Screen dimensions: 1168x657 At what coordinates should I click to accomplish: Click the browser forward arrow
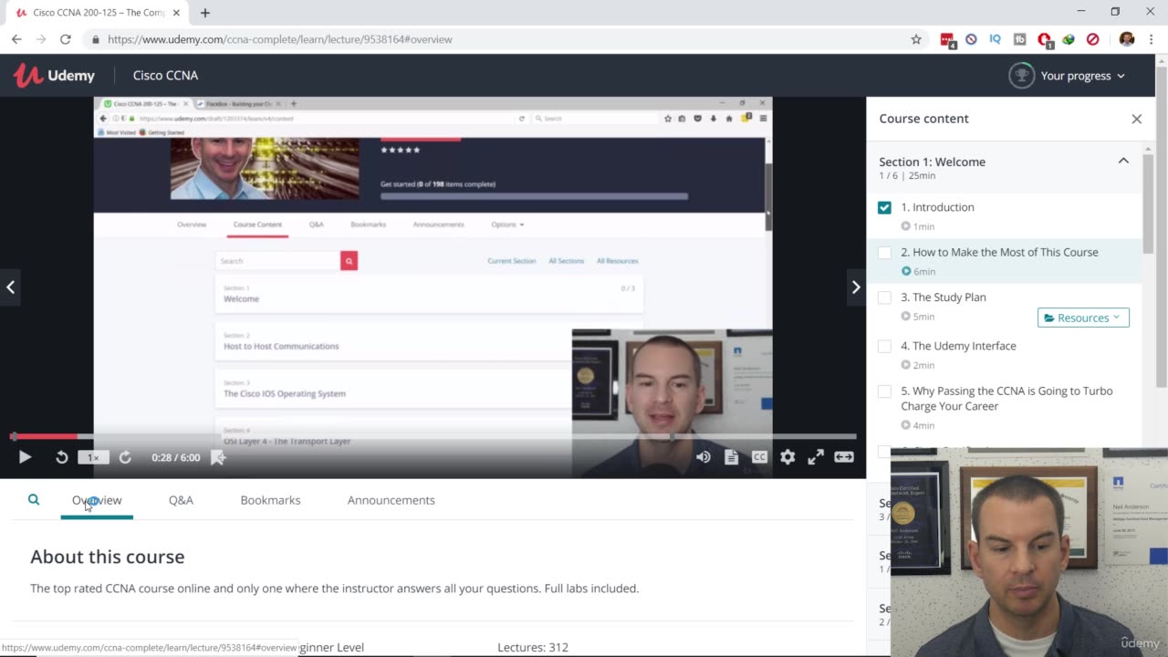pos(41,39)
